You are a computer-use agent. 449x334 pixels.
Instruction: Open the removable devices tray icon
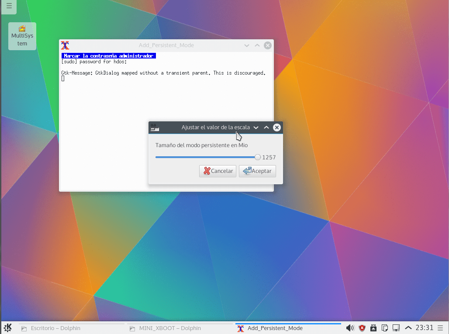(373, 328)
